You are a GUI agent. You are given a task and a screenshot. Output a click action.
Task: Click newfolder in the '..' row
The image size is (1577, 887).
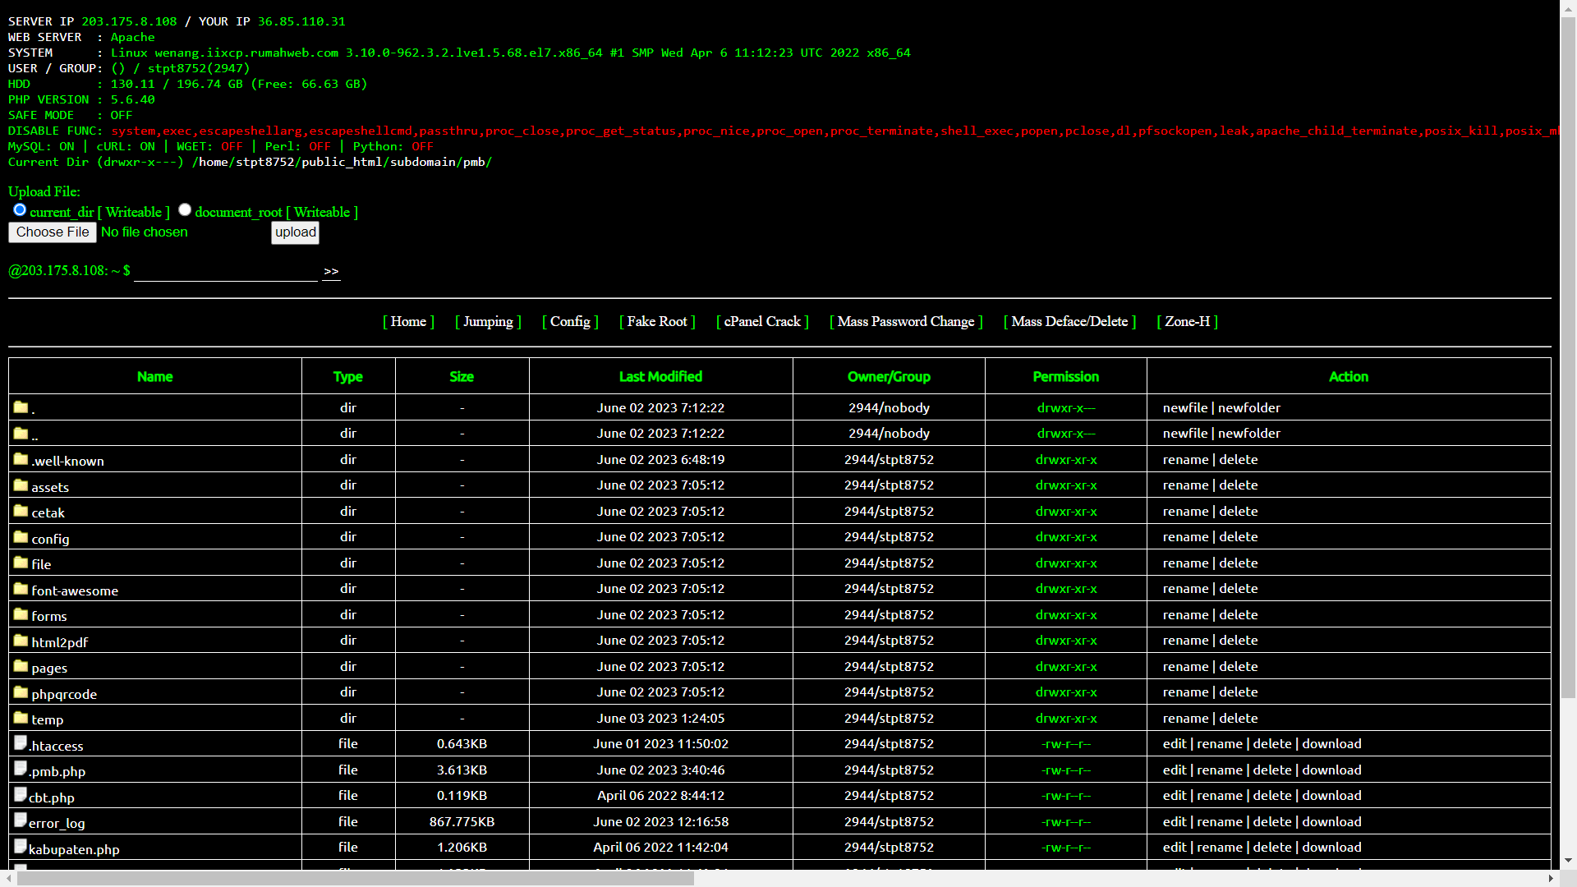[x=1249, y=434]
